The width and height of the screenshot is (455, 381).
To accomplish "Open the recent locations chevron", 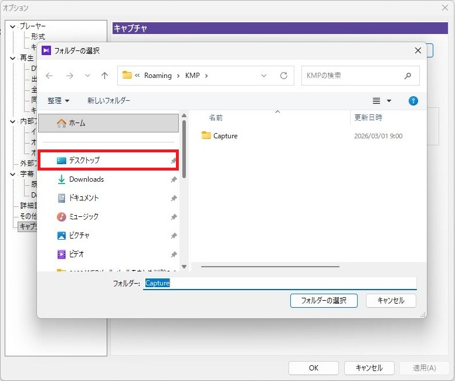I will coord(87,76).
